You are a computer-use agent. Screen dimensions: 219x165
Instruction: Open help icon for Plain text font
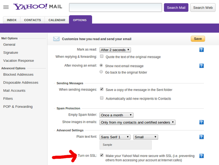tap(201, 137)
